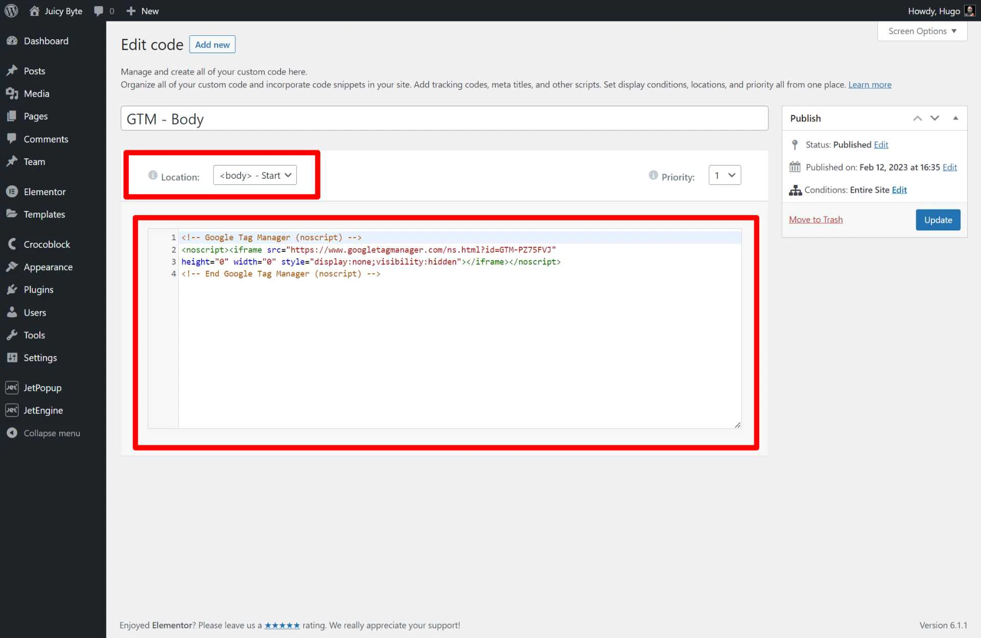Open the Plugins sidebar icon

click(x=12, y=289)
